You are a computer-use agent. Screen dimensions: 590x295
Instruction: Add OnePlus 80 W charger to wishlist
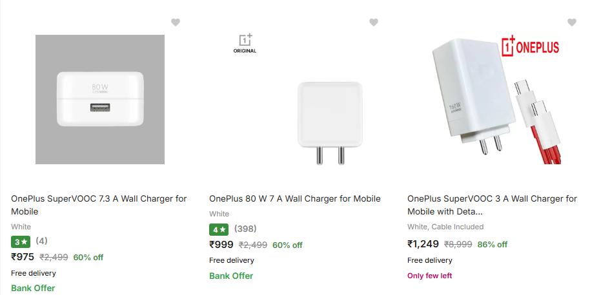point(374,22)
